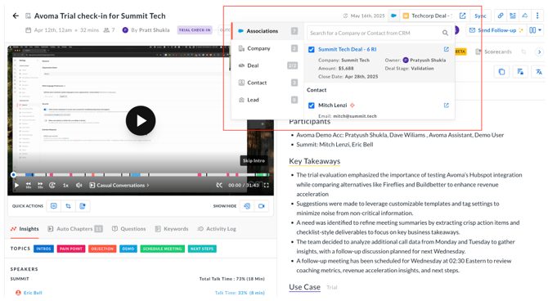Image resolution: width=548 pixels, height=301 pixels.
Task: Click the video progress scrubber handle
Action: (x=13, y=174)
